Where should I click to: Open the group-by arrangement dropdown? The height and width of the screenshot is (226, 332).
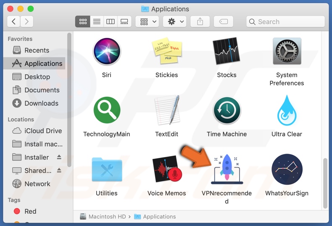pos(148,21)
